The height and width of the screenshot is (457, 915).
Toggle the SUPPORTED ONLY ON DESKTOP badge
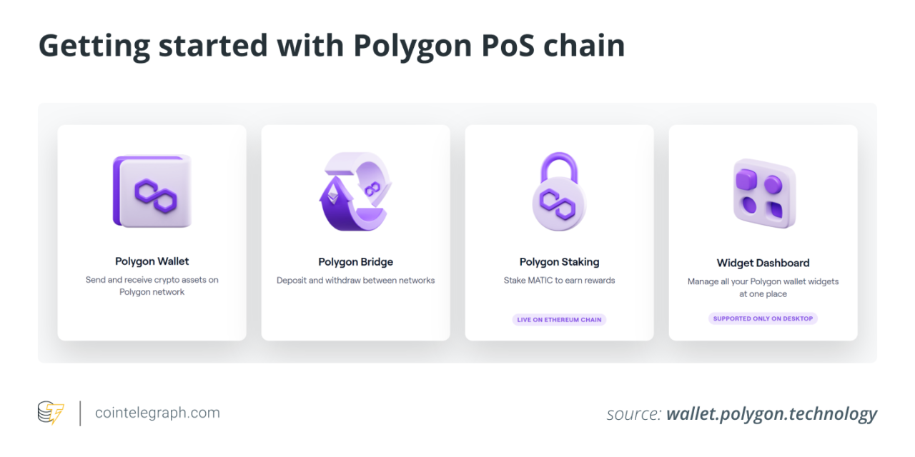coord(763,318)
